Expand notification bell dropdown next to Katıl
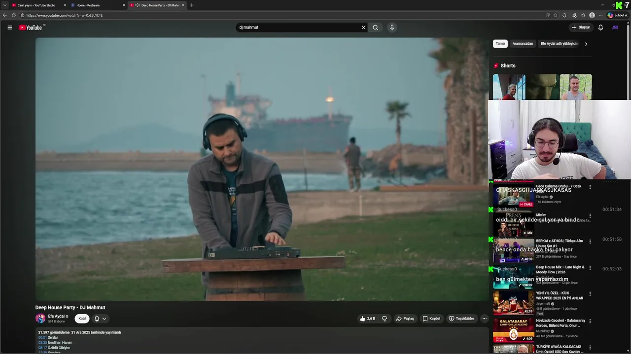 tap(100, 319)
